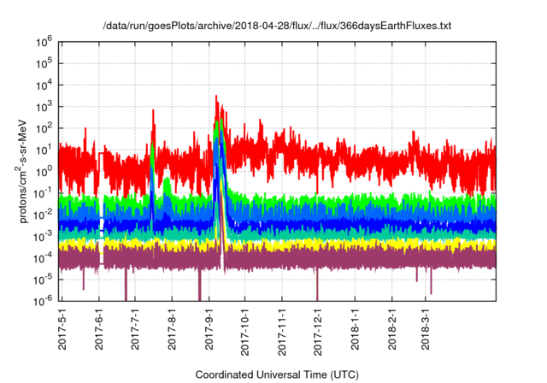This screenshot has height=383, width=547.
Task: Pick the 2017-8-1 date tick label
Action: [x=172, y=328]
